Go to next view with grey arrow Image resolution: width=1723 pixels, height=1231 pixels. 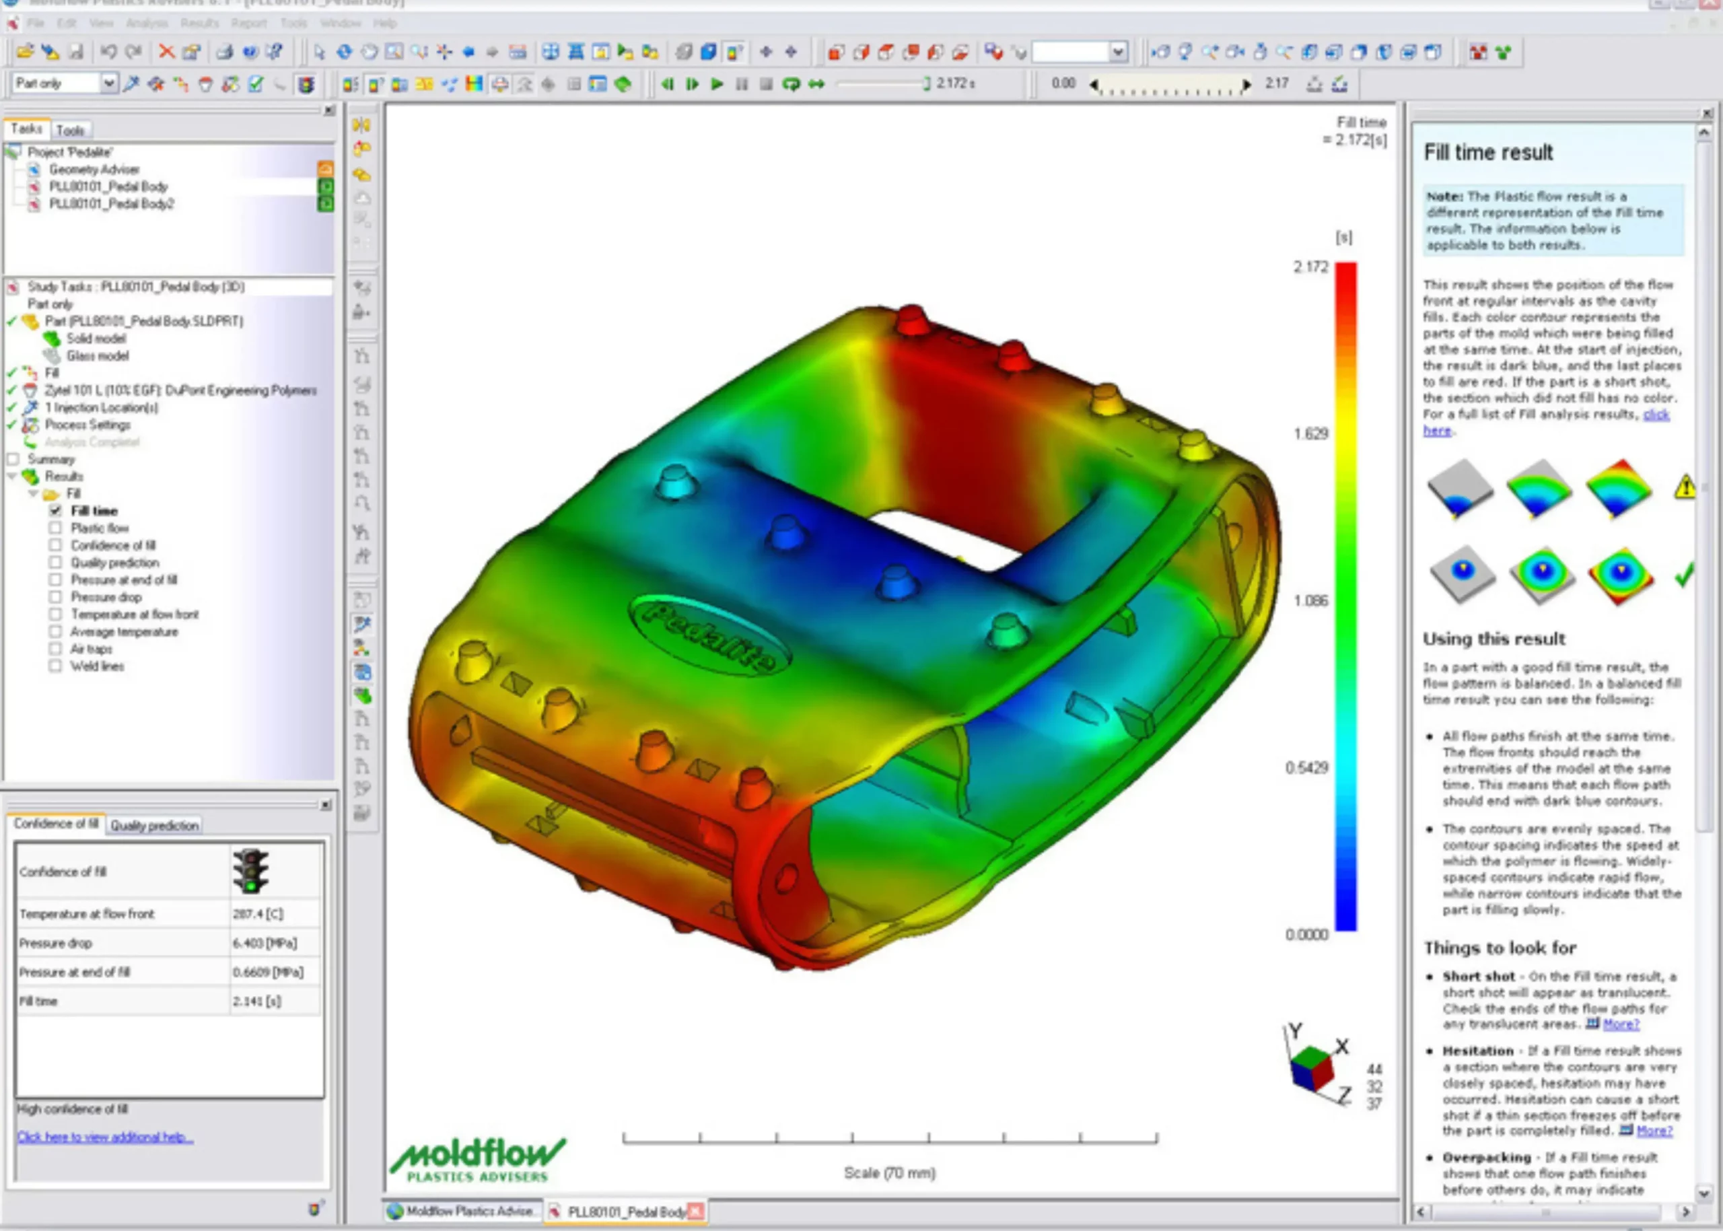point(493,52)
